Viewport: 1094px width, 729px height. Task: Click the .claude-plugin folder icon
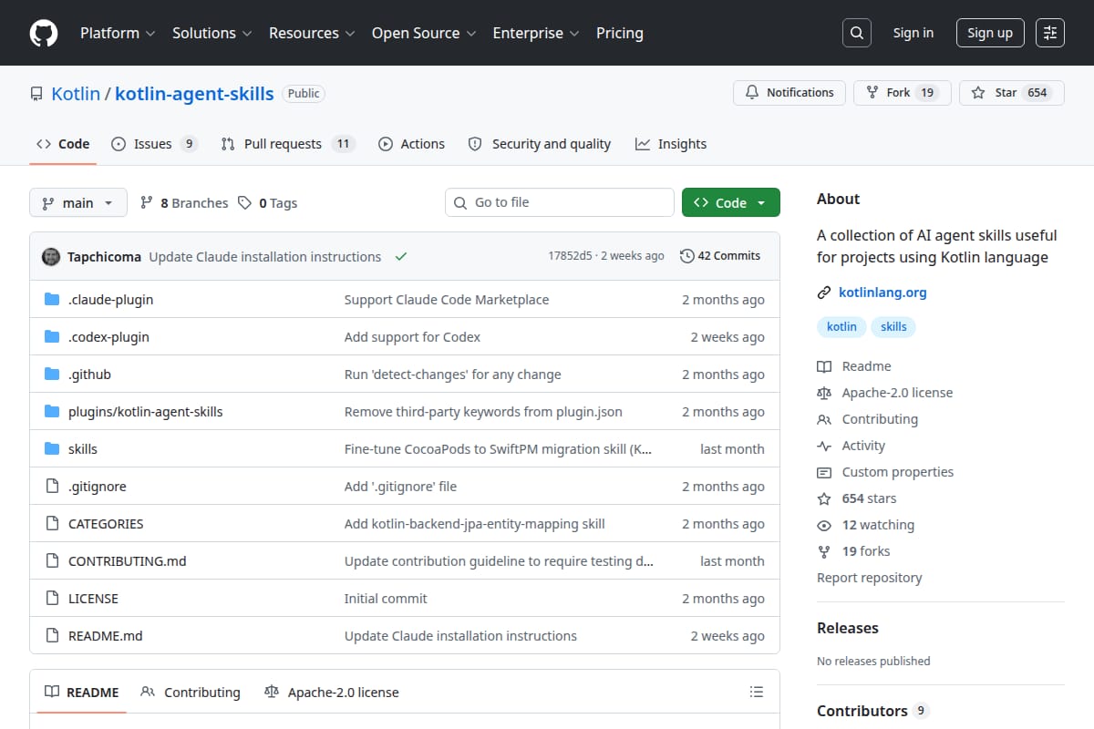tap(52, 300)
